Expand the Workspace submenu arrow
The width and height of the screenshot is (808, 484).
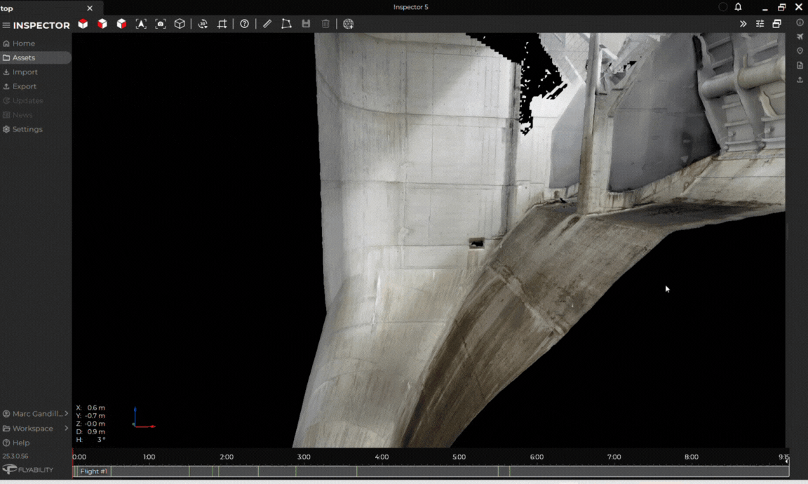click(67, 428)
